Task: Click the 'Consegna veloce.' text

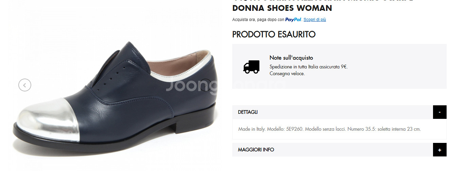Action: tap(287, 73)
